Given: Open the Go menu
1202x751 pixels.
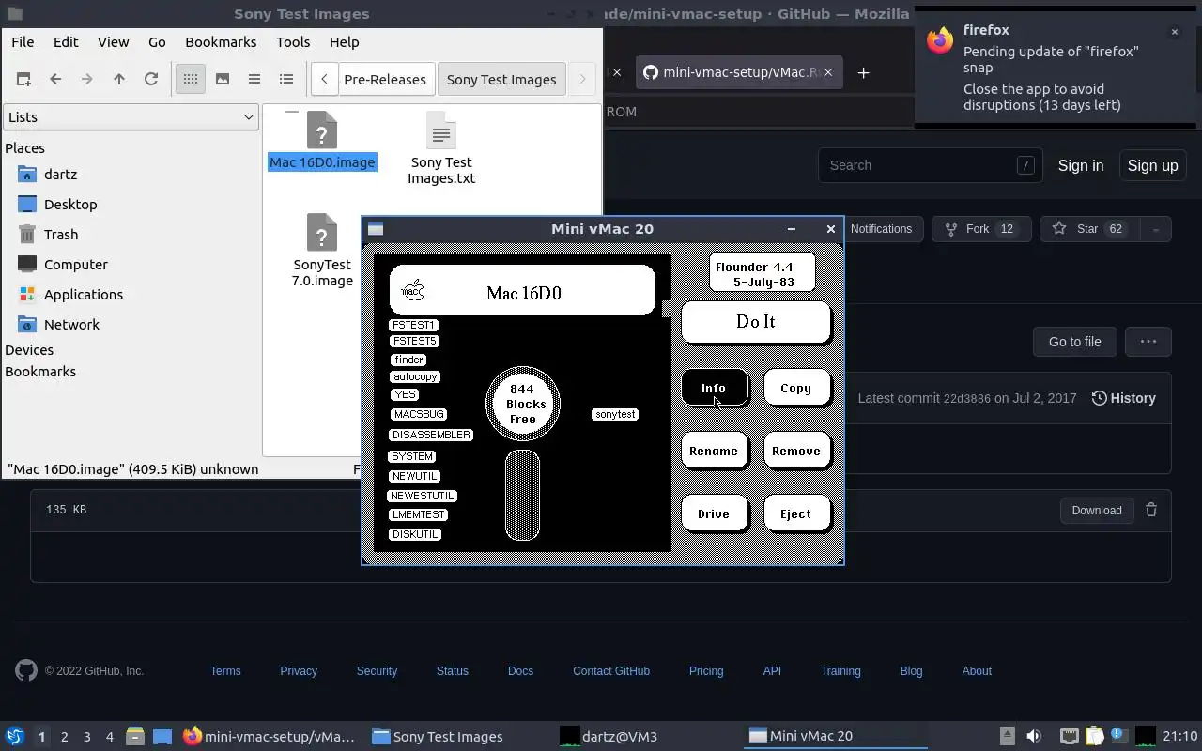Looking at the screenshot, I should tap(157, 42).
